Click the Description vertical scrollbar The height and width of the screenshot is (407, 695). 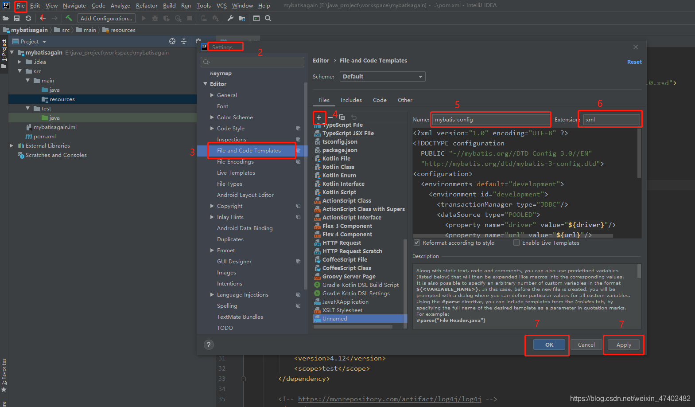coord(639,271)
